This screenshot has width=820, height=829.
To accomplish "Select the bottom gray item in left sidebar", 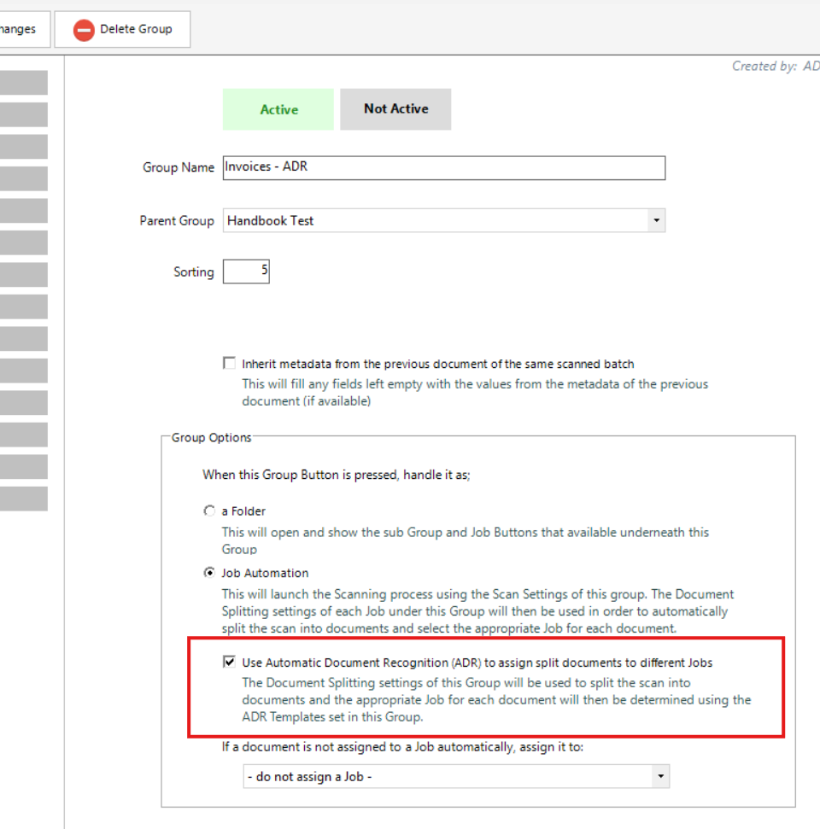I will click(x=23, y=499).
